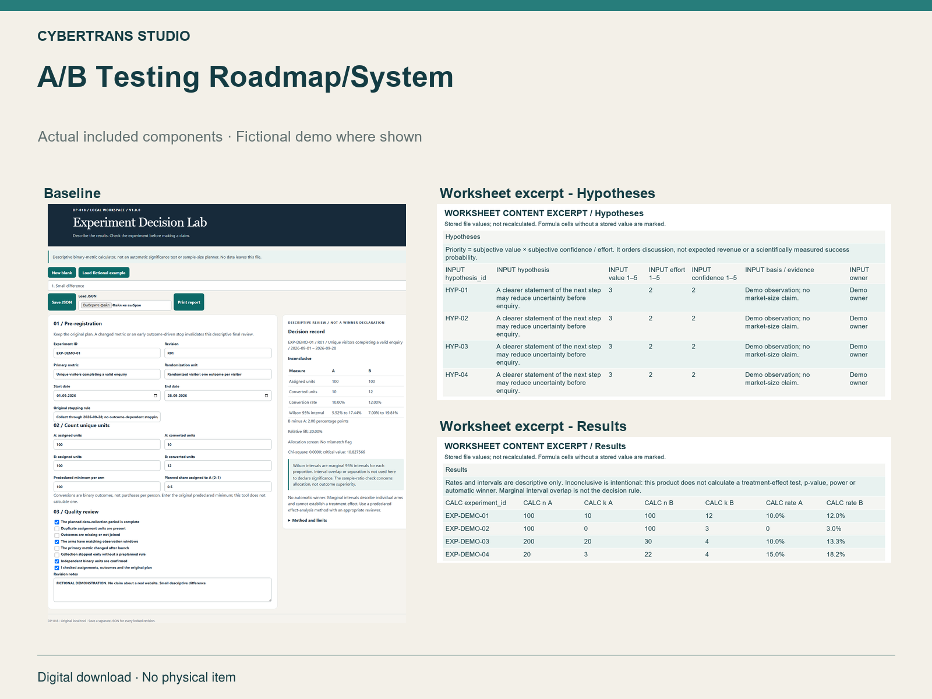This screenshot has width=932, height=699.
Task: Focus the 'B: assigned units' field
Action: tap(107, 465)
